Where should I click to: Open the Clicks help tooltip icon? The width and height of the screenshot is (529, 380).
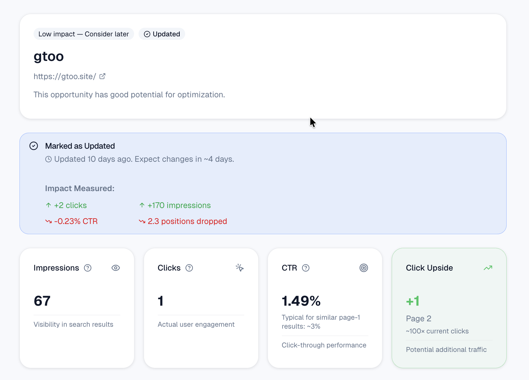[189, 268]
